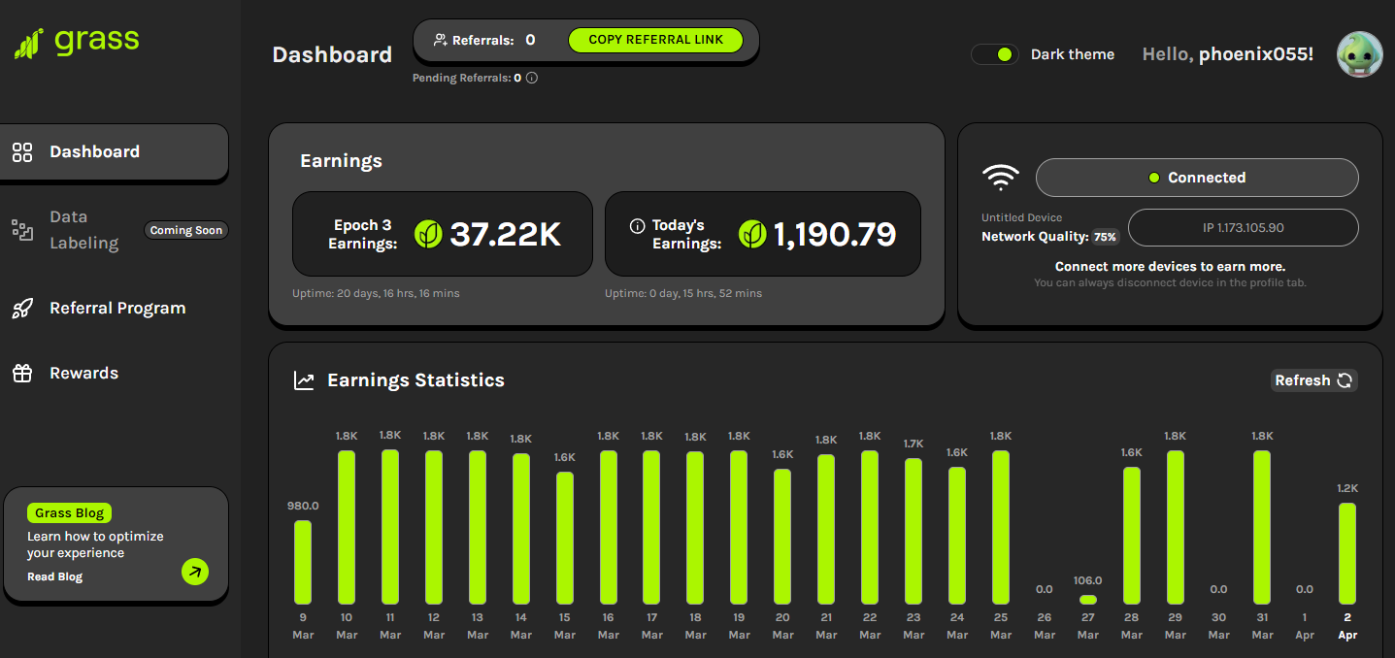Click the 28 Mar earnings bar
This screenshot has width=1395, height=658.
[1132, 536]
